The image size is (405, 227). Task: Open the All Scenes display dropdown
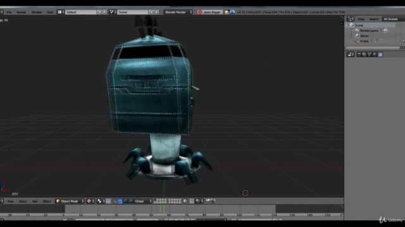click(393, 19)
